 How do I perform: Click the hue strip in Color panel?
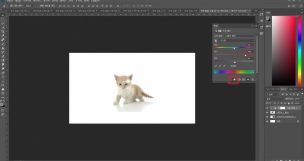pos(300,51)
